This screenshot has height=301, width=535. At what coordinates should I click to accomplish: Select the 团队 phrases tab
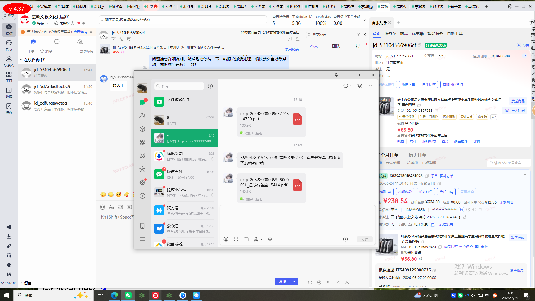pyautogui.click(x=336, y=46)
